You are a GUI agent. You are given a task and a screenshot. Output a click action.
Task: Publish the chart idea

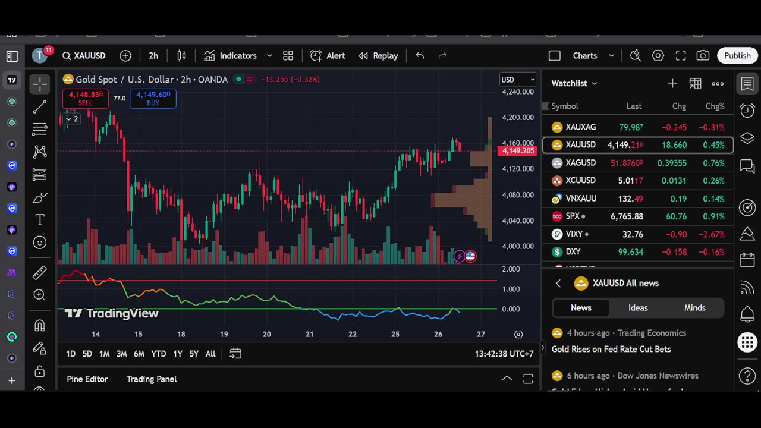[x=737, y=56]
